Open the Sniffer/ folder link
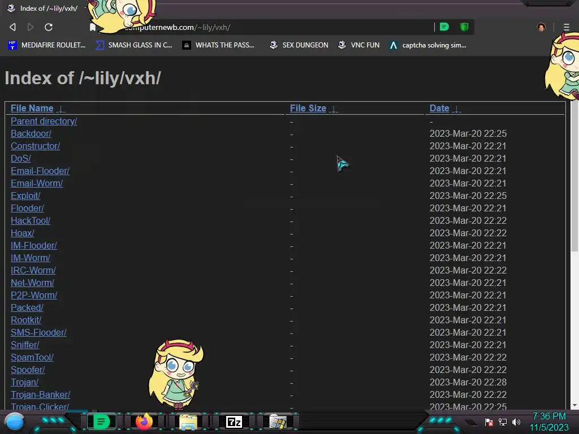The width and height of the screenshot is (579, 434). click(x=25, y=345)
